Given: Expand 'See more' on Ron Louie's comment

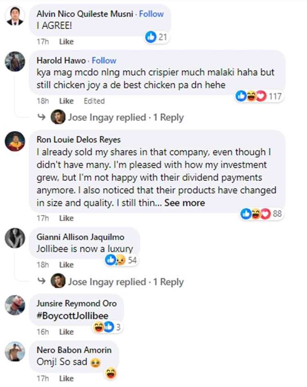Looking at the screenshot, I should 184,203.
